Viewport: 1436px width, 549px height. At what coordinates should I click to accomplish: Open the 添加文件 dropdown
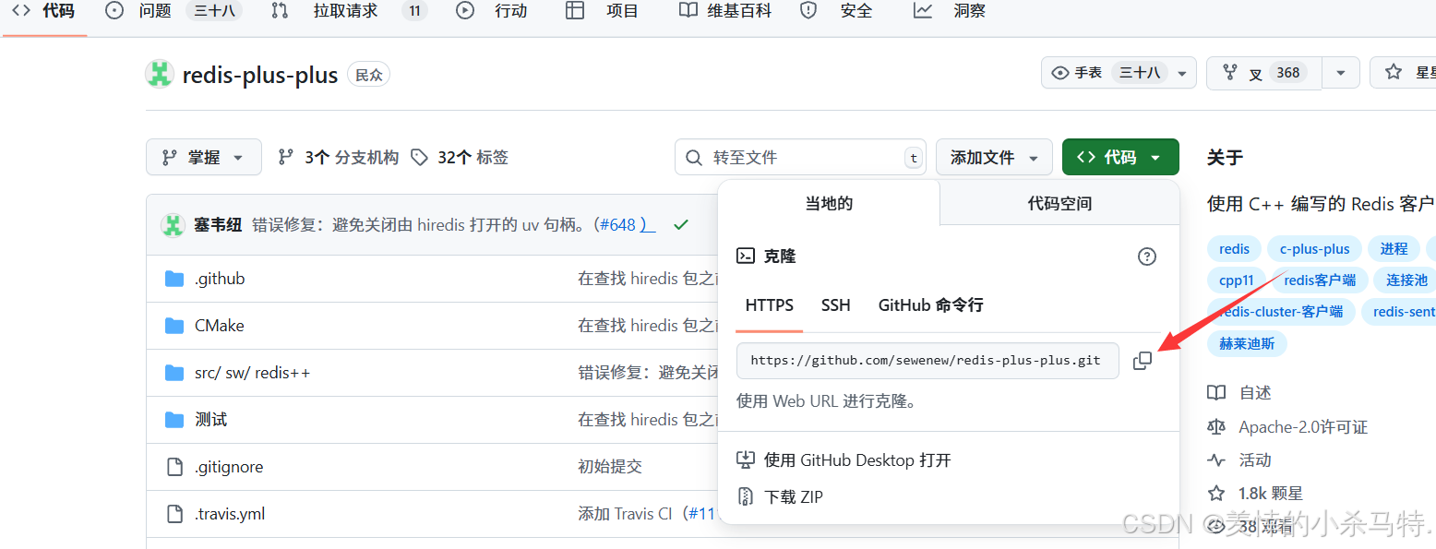click(x=994, y=158)
